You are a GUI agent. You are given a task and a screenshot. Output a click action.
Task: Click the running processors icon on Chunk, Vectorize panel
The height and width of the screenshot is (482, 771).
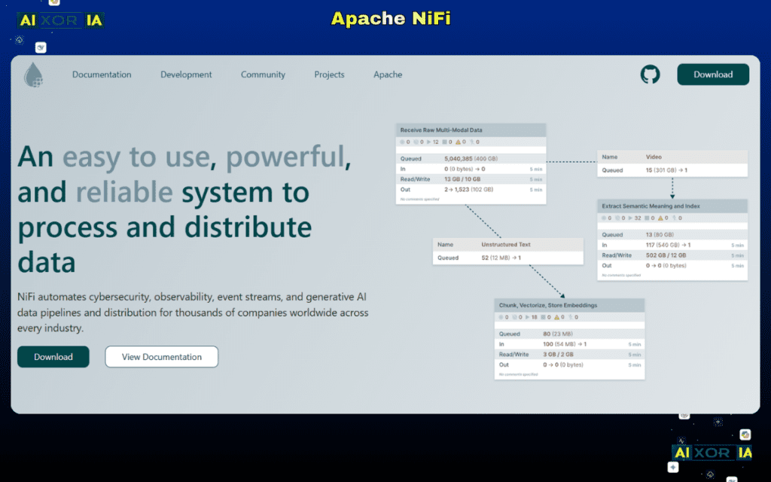(527, 317)
